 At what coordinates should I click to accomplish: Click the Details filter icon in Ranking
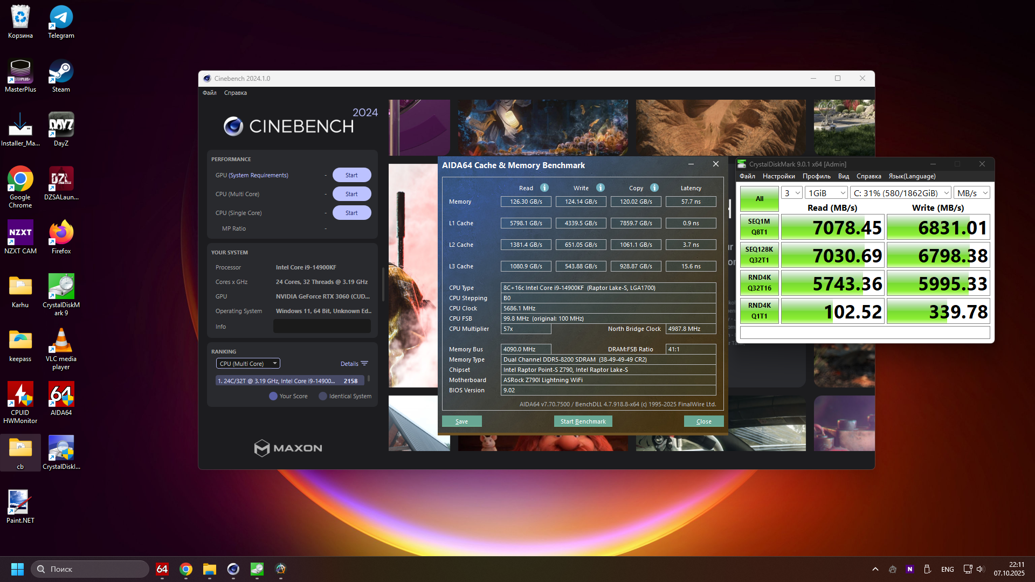pyautogui.click(x=364, y=364)
